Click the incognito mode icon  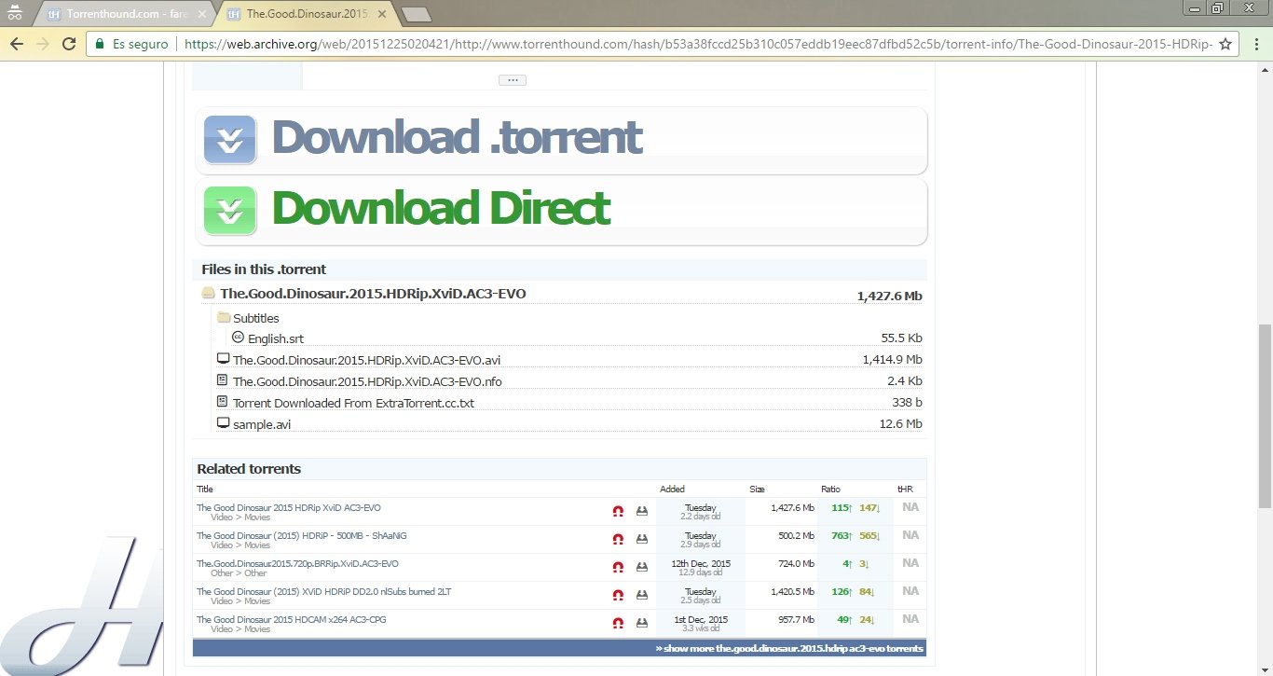[13, 13]
